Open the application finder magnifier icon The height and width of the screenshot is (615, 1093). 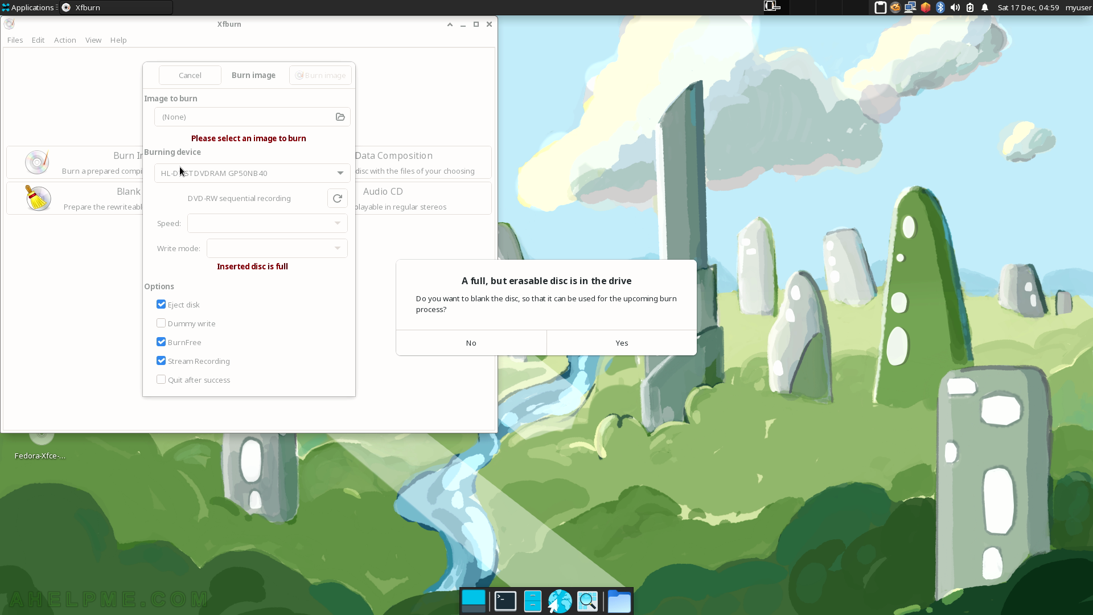coord(587,601)
